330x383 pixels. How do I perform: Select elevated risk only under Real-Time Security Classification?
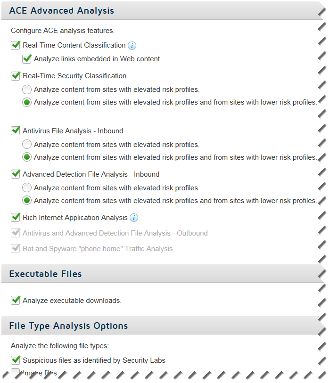27,90
